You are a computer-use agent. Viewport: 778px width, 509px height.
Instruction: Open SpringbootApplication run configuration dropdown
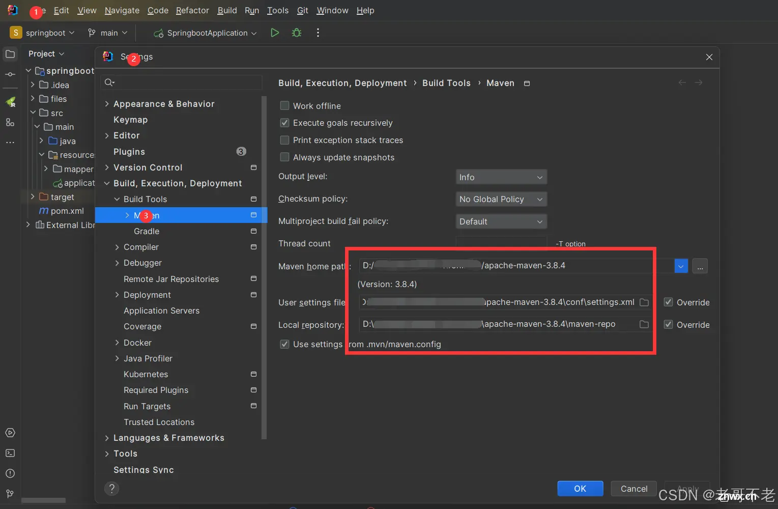click(x=205, y=33)
